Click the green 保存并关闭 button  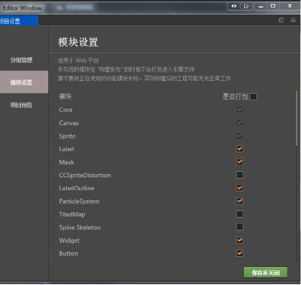[266, 272]
